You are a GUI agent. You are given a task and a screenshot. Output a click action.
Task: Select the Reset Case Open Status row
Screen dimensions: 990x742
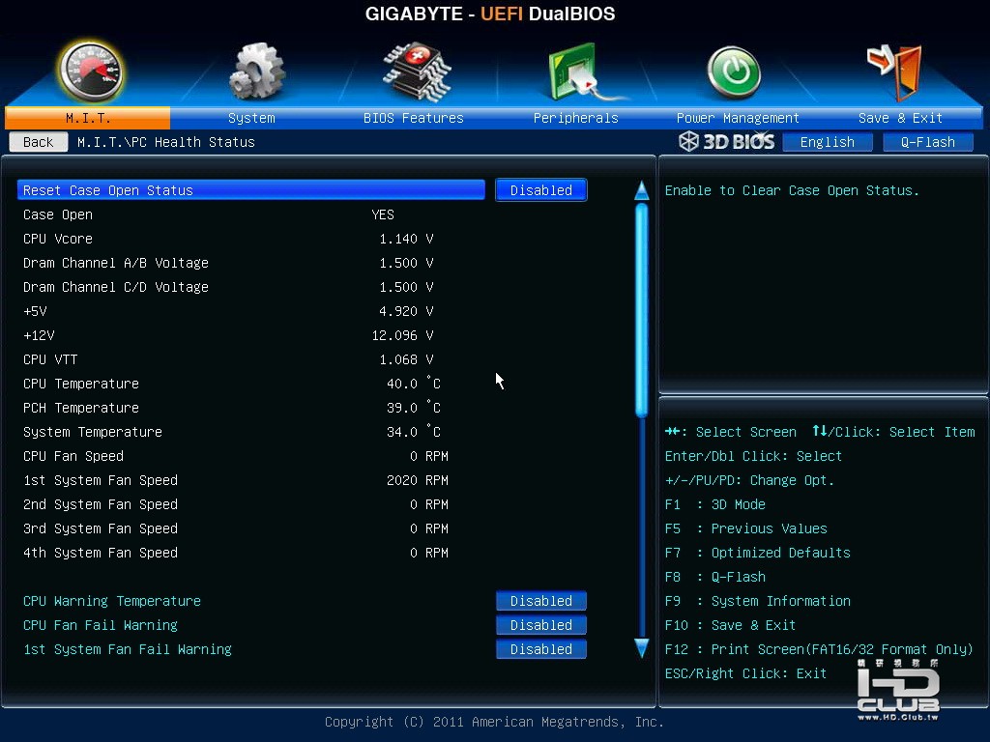click(x=251, y=190)
